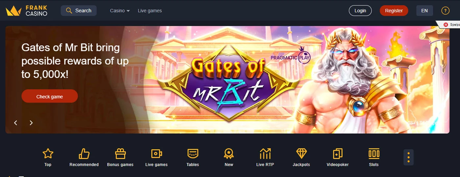The image size is (460, 177).
Task: Open the Top games star category
Action: tap(48, 157)
